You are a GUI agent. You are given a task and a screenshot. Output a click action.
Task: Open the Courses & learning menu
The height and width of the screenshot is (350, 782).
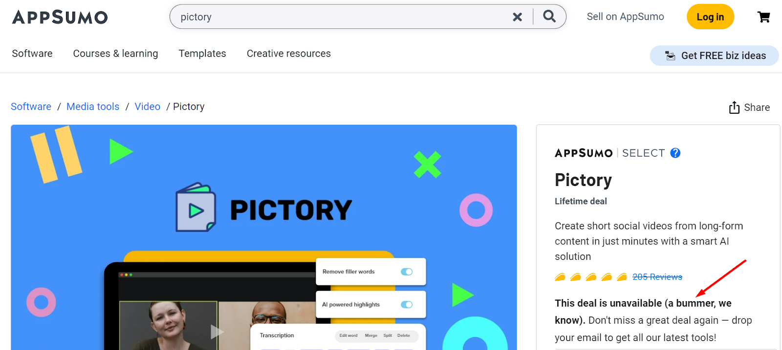(x=115, y=54)
